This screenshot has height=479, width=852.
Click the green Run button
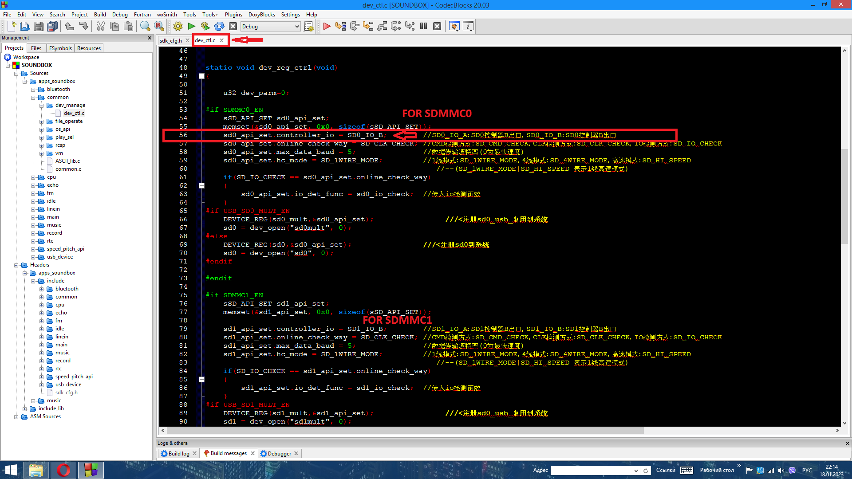coord(192,27)
